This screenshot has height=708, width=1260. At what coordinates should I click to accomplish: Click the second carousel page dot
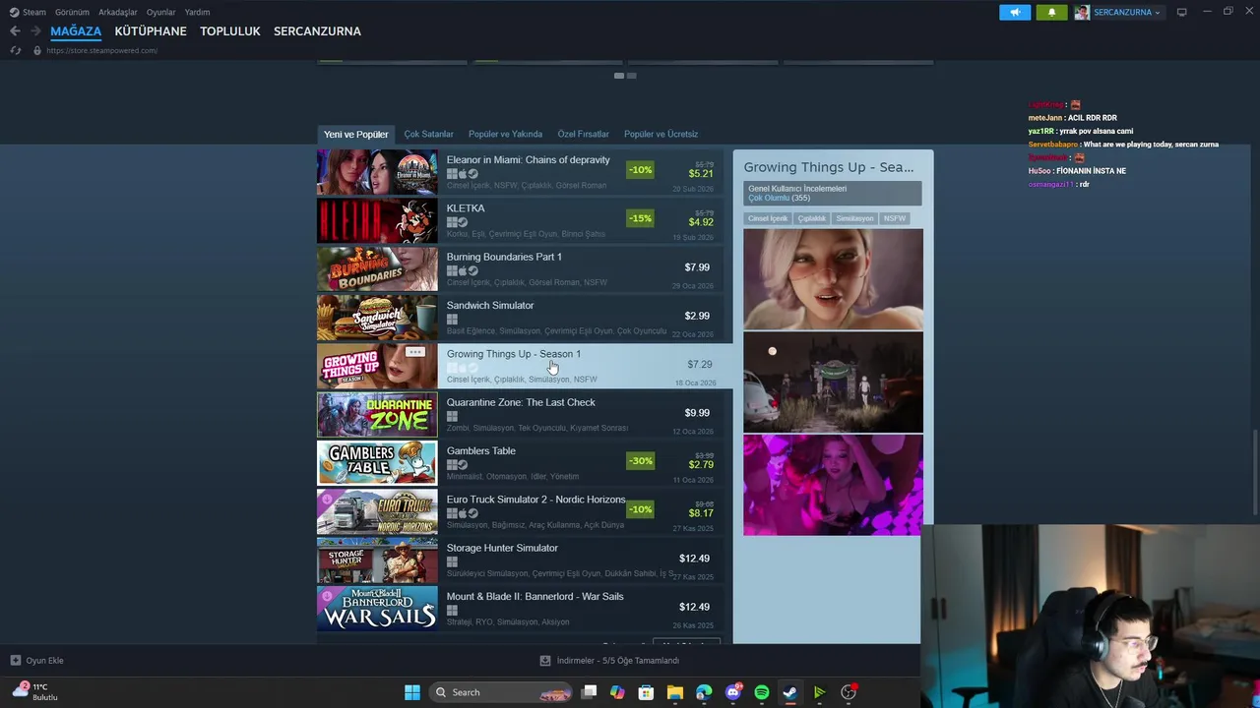pos(631,76)
